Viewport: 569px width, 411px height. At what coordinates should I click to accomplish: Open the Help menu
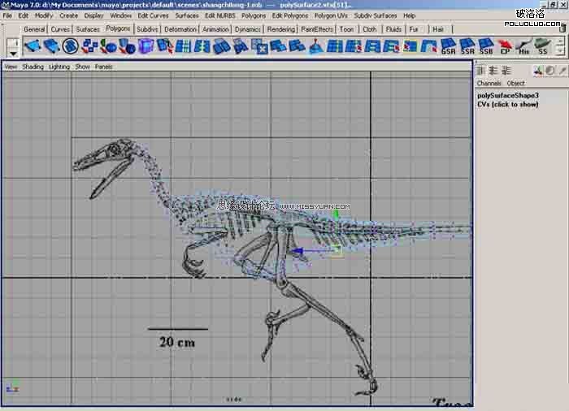pyautogui.click(x=410, y=15)
